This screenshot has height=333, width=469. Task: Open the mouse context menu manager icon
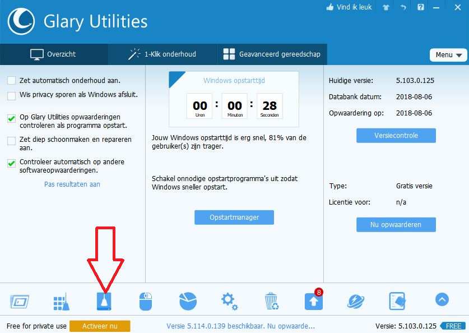tap(146, 301)
